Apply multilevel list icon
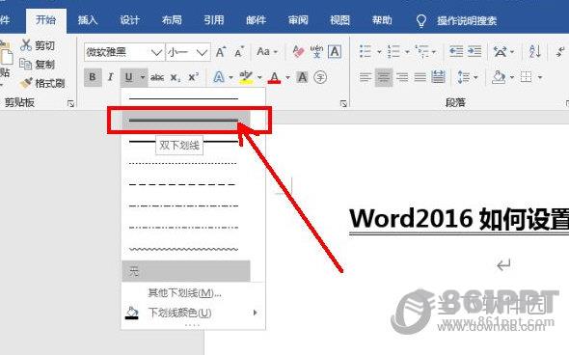Screen dimensions: 569x355 pos(421,52)
